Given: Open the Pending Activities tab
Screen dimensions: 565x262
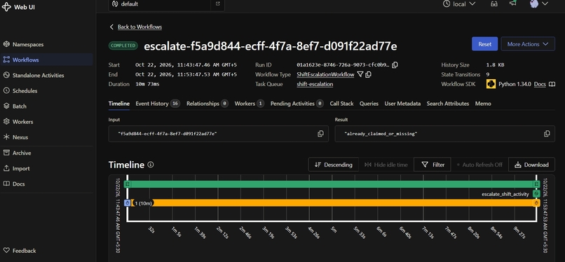Looking at the screenshot, I should coord(297,104).
